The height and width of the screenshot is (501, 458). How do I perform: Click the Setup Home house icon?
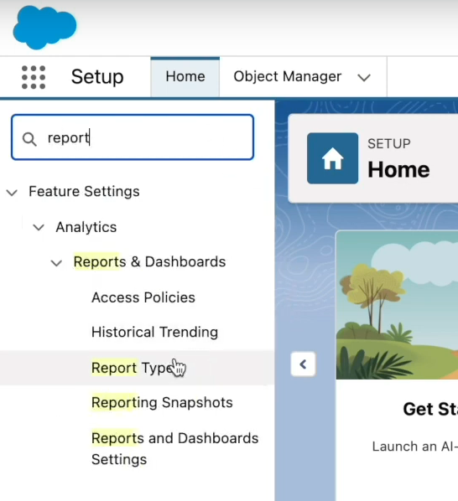pos(333,158)
